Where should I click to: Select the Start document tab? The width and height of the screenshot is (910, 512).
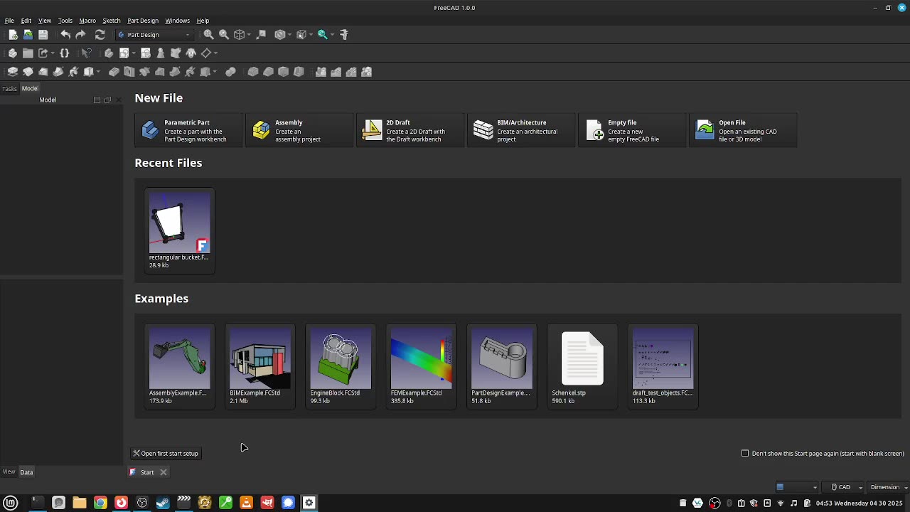pyautogui.click(x=147, y=472)
